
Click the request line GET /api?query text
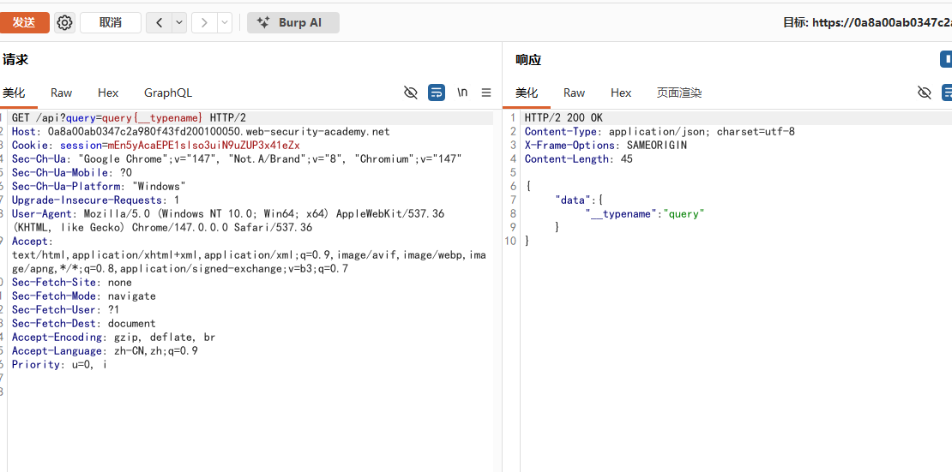pyautogui.click(x=129, y=117)
